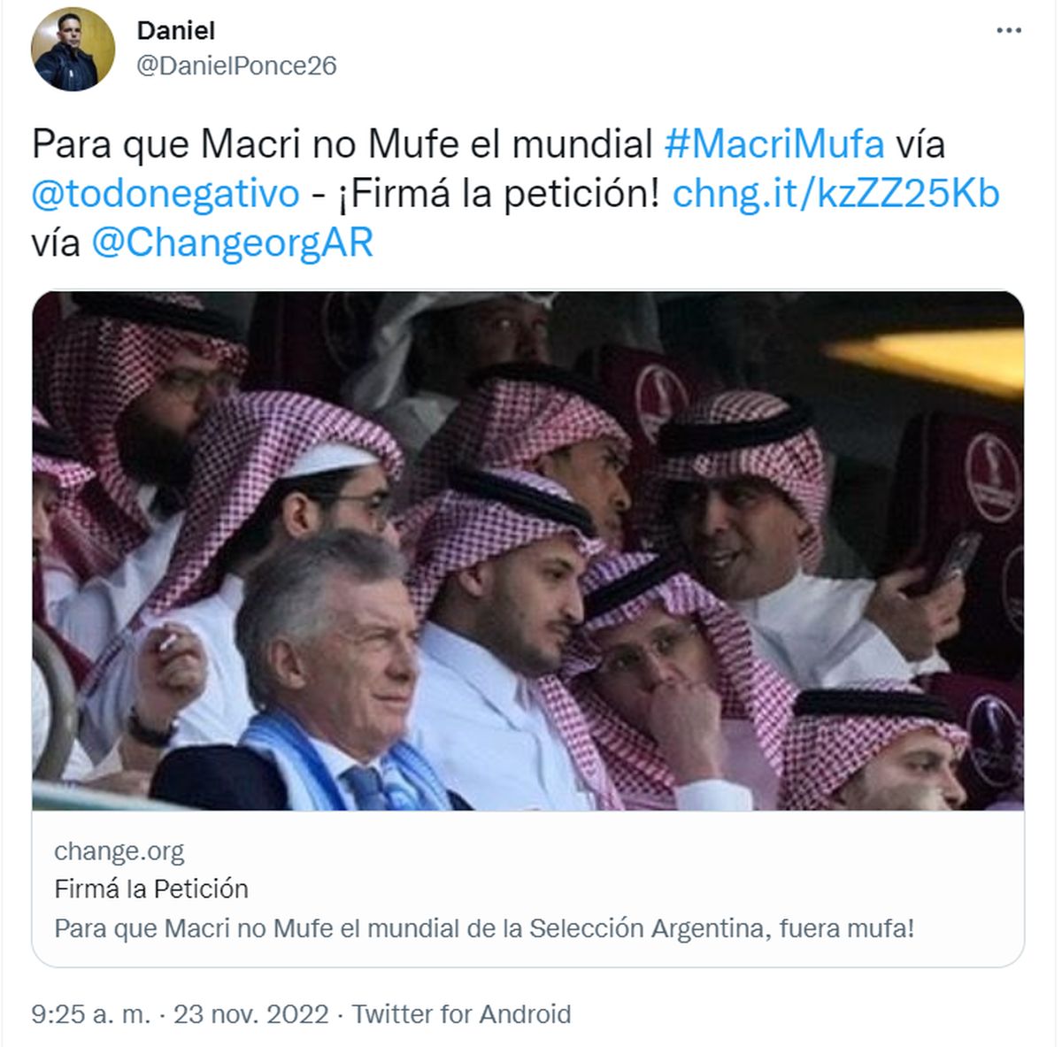Visit the @todonegativo mention
Screen dimensions: 1062x1047
(165, 194)
